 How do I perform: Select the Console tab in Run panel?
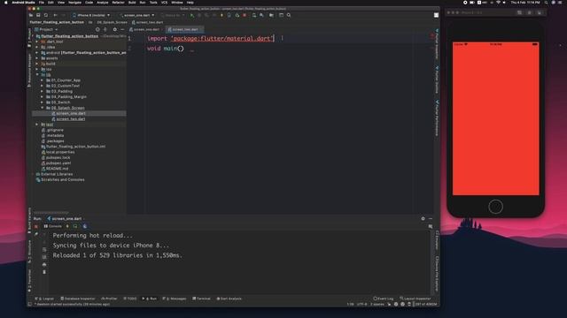point(53,226)
